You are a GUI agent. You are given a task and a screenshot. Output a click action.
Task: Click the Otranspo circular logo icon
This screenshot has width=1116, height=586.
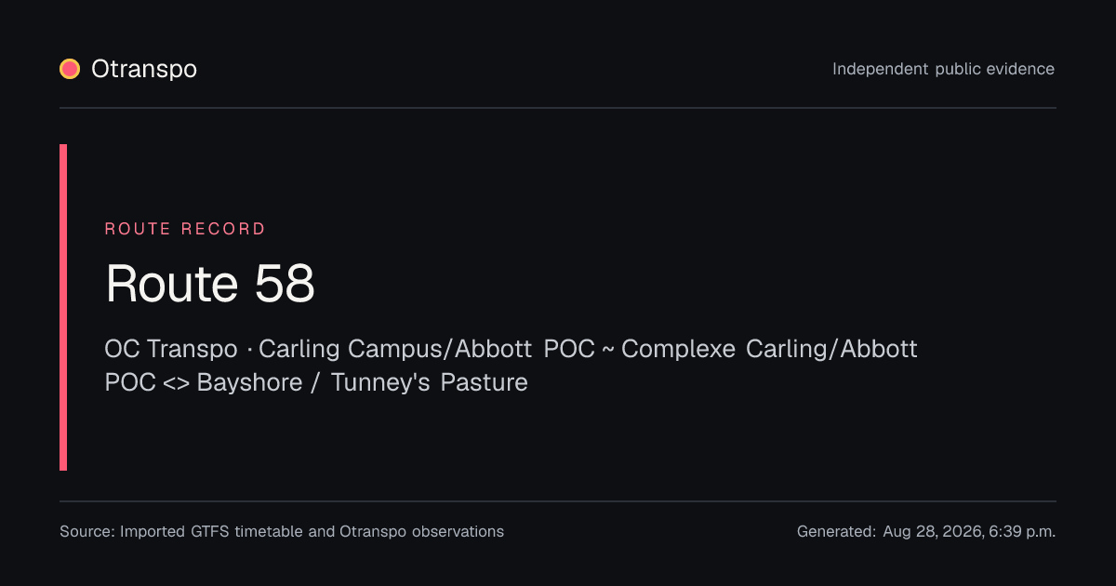click(70, 69)
